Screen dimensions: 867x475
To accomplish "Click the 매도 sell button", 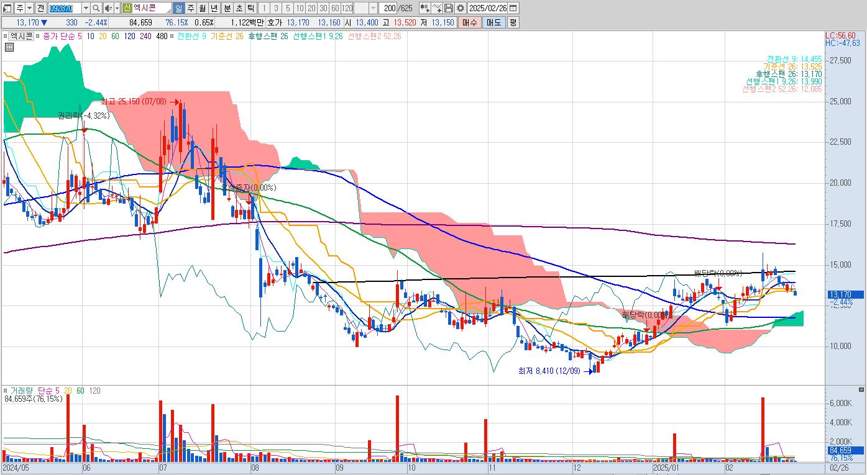I will click(x=493, y=22).
